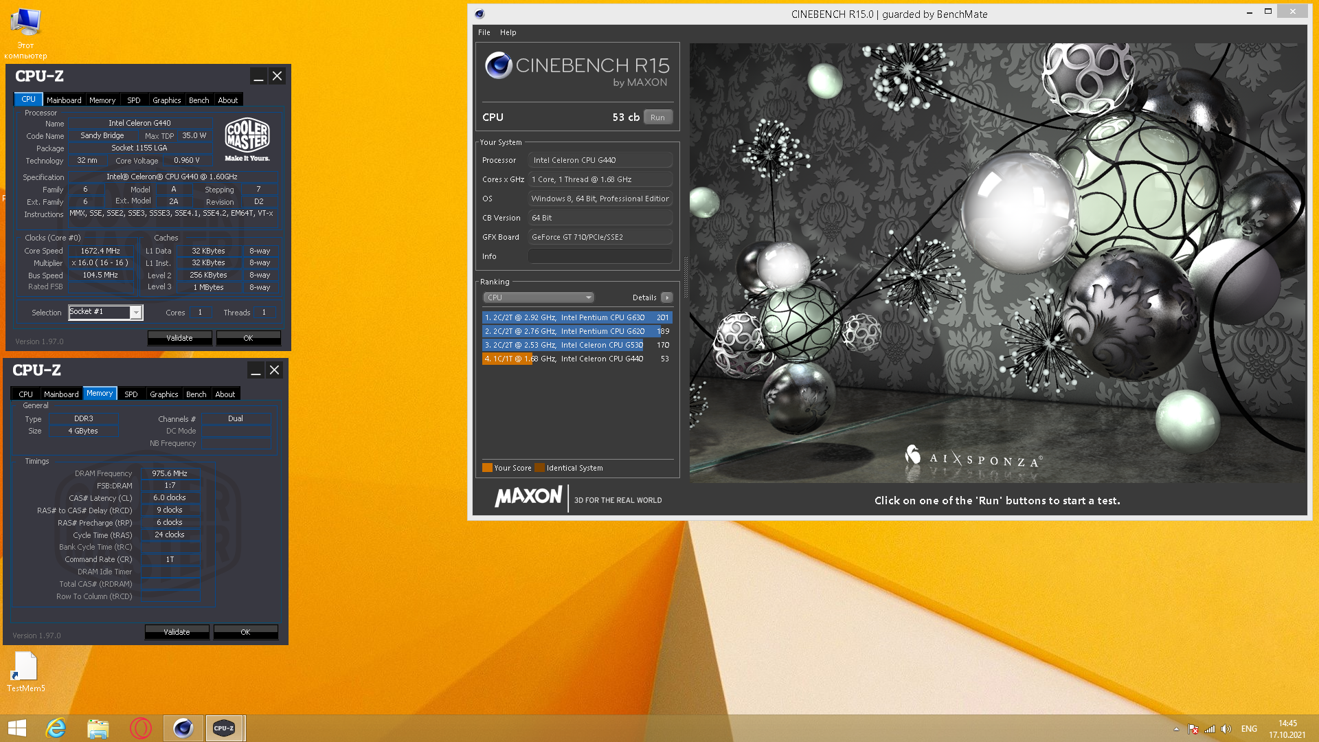Viewport: 1319px width, 742px height.
Task: Run the CPU benchmark test
Action: pyautogui.click(x=657, y=117)
